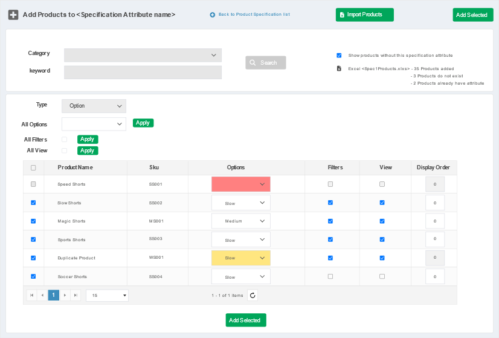Open the Type dropdown showing Option
The width and height of the screenshot is (499, 338).
click(x=94, y=106)
